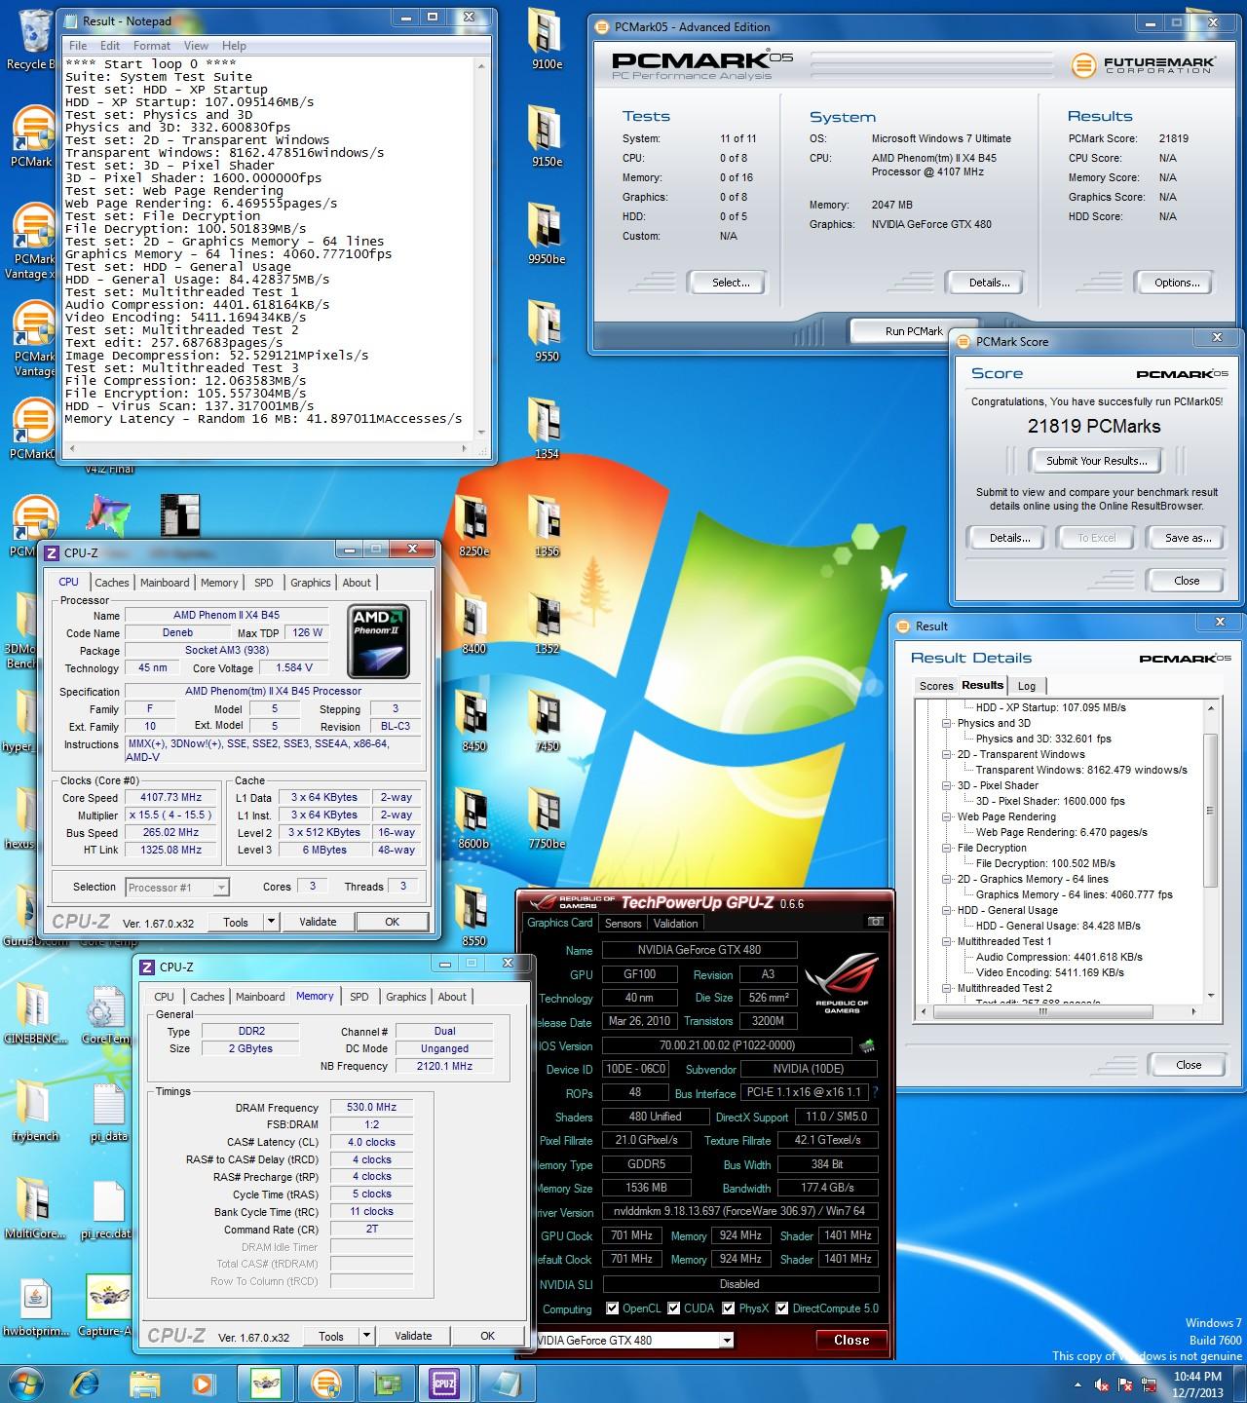Click Submit Your Results button

(x=1097, y=461)
